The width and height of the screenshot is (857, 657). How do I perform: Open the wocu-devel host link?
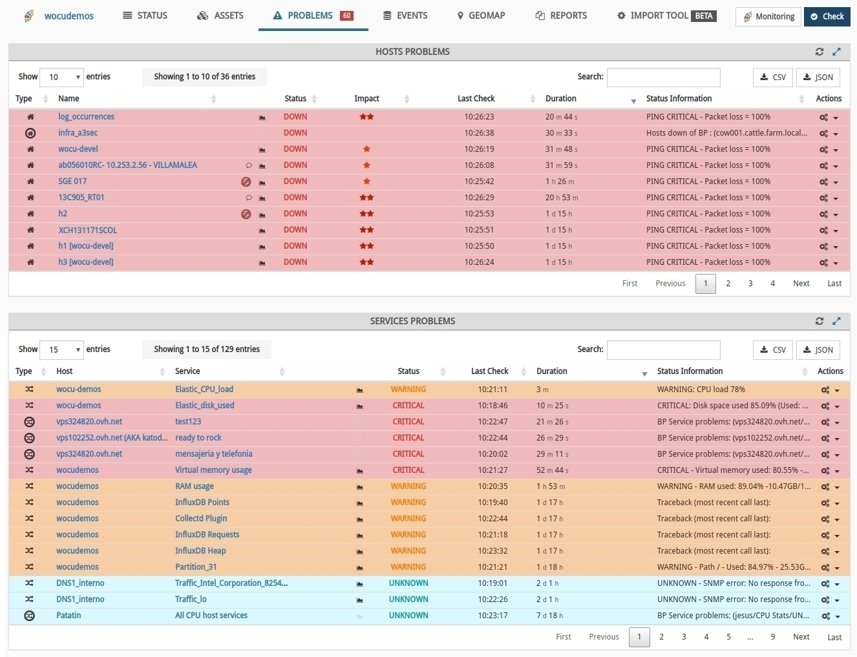pos(78,149)
